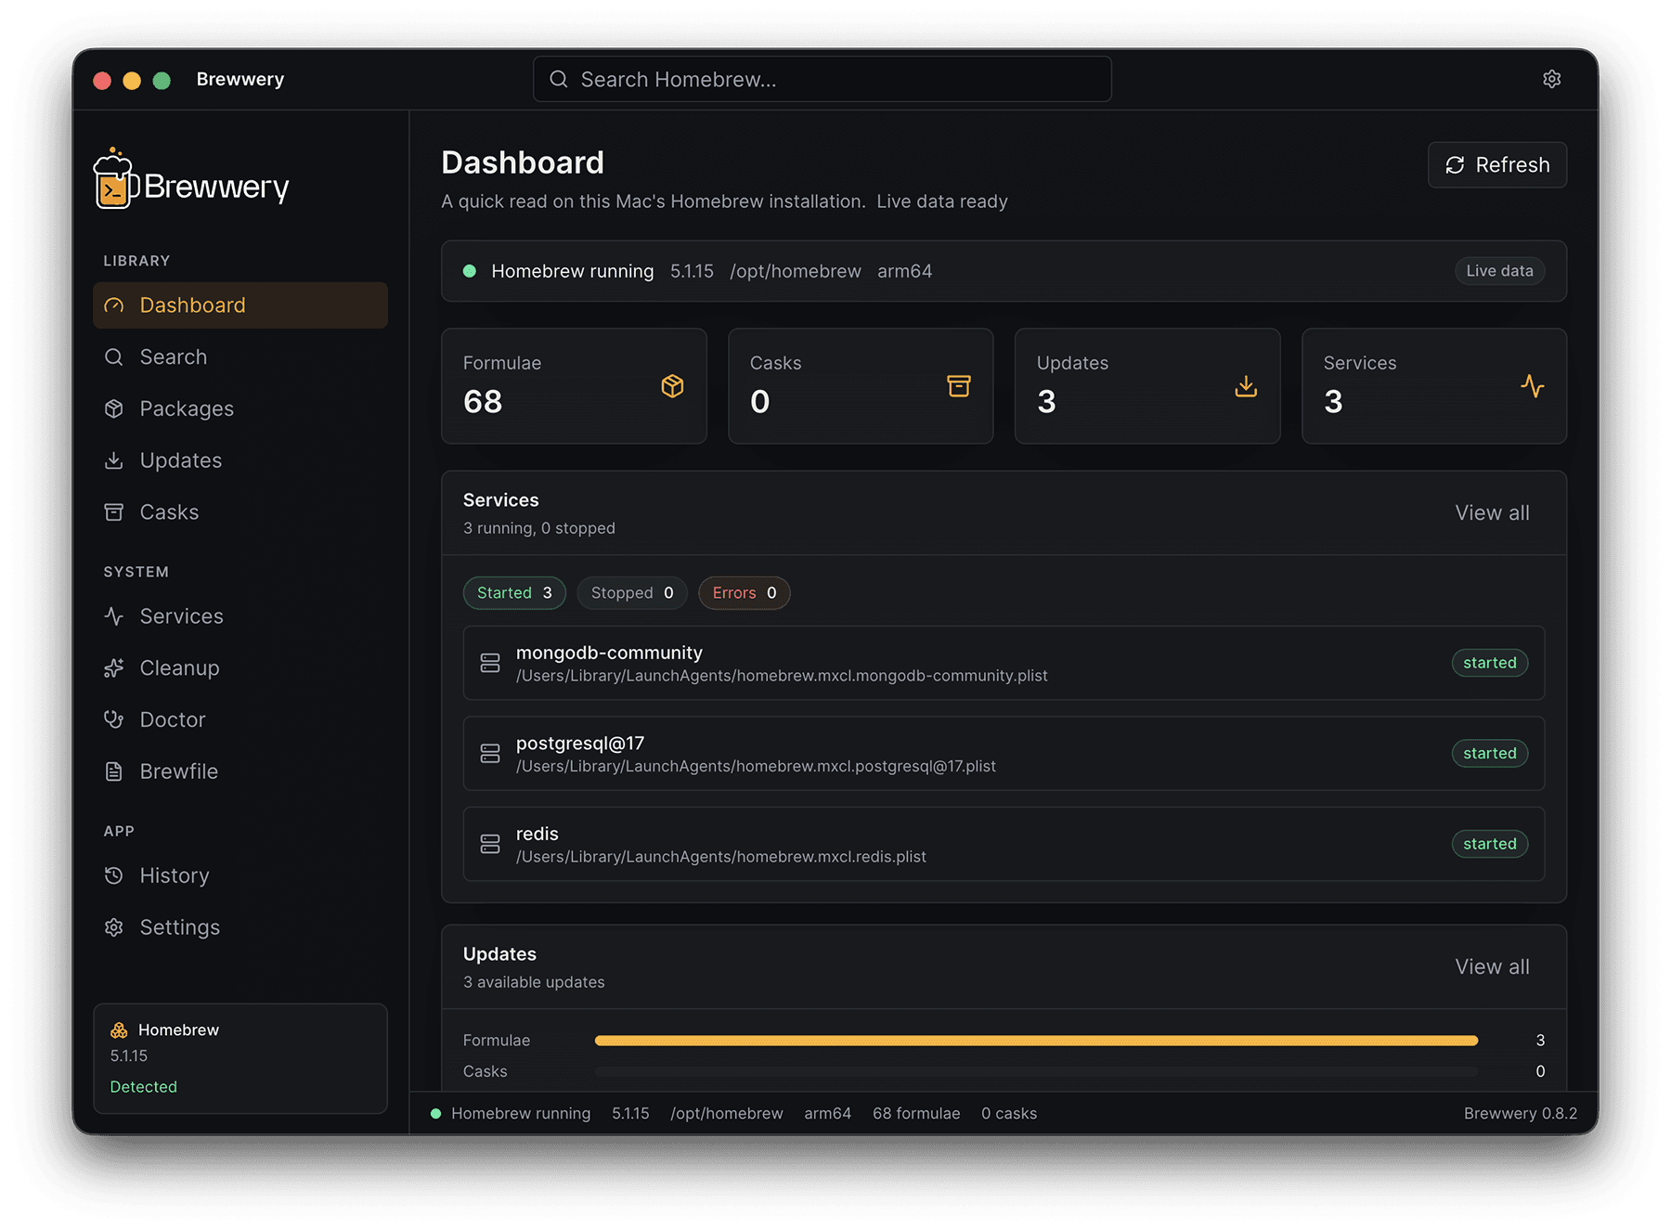This screenshot has height=1230, width=1671.
Task: Open the Casks 0 stat card
Action: (861, 385)
